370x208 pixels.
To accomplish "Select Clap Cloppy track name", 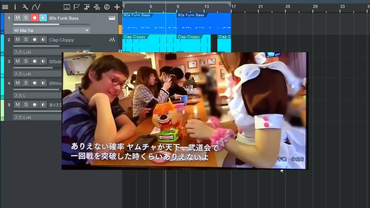I will 61,40.
